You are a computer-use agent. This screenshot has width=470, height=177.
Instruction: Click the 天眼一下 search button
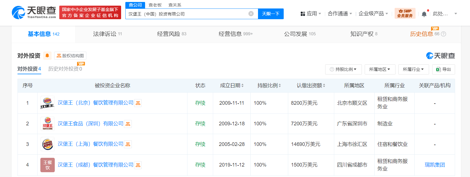271,14
